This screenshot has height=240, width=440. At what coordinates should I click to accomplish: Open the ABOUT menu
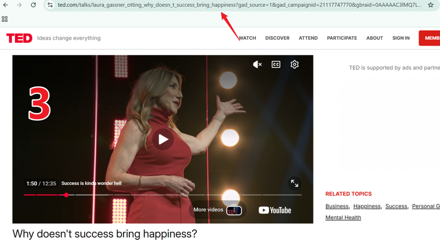click(375, 38)
